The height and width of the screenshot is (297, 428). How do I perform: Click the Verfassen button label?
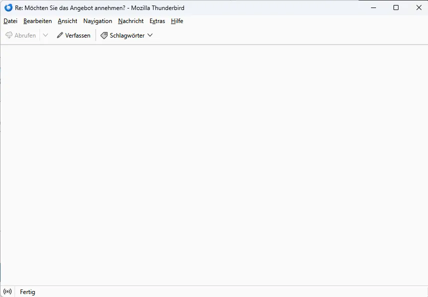(x=78, y=35)
